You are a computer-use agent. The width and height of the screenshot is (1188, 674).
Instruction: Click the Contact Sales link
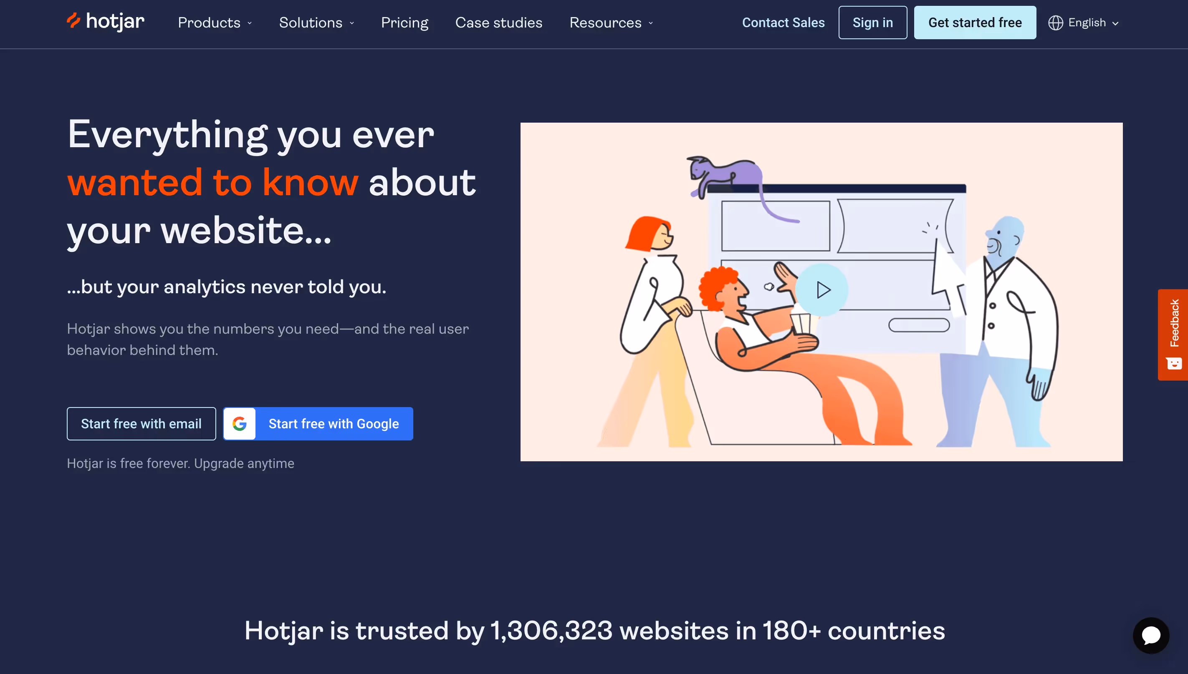[x=783, y=23]
